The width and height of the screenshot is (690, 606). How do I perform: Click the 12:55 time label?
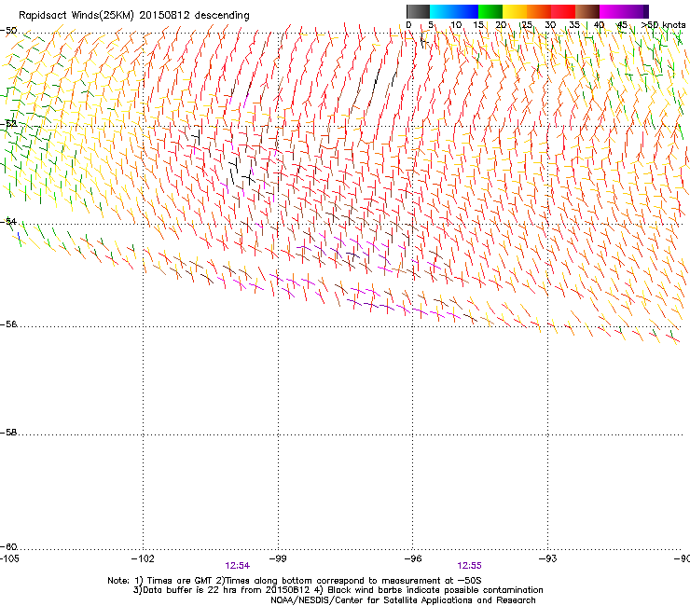tap(469, 566)
